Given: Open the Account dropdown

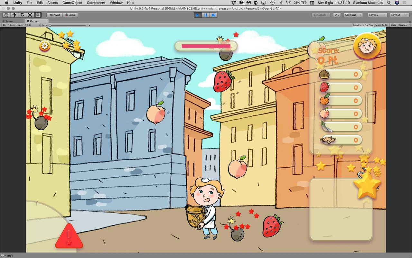Looking at the screenshot, I should tap(353, 15).
